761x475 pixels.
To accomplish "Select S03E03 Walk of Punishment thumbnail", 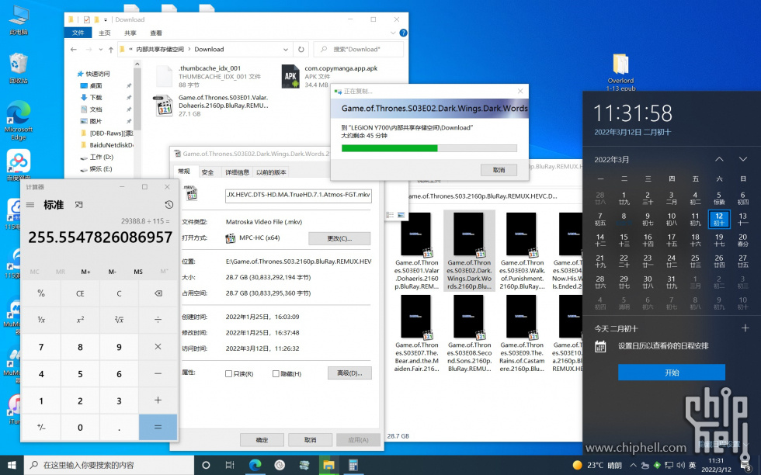I will click(521, 251).
